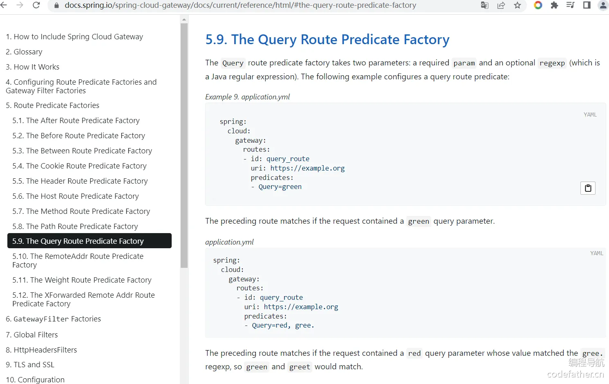
Task: Share this page using the share icon
Action: pos(501,5)
